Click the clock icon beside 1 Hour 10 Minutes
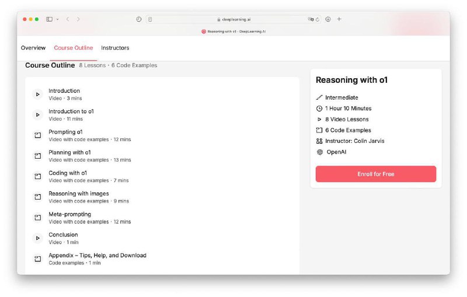This screenshot has width=467, height=297. click(x=319, y=109)
